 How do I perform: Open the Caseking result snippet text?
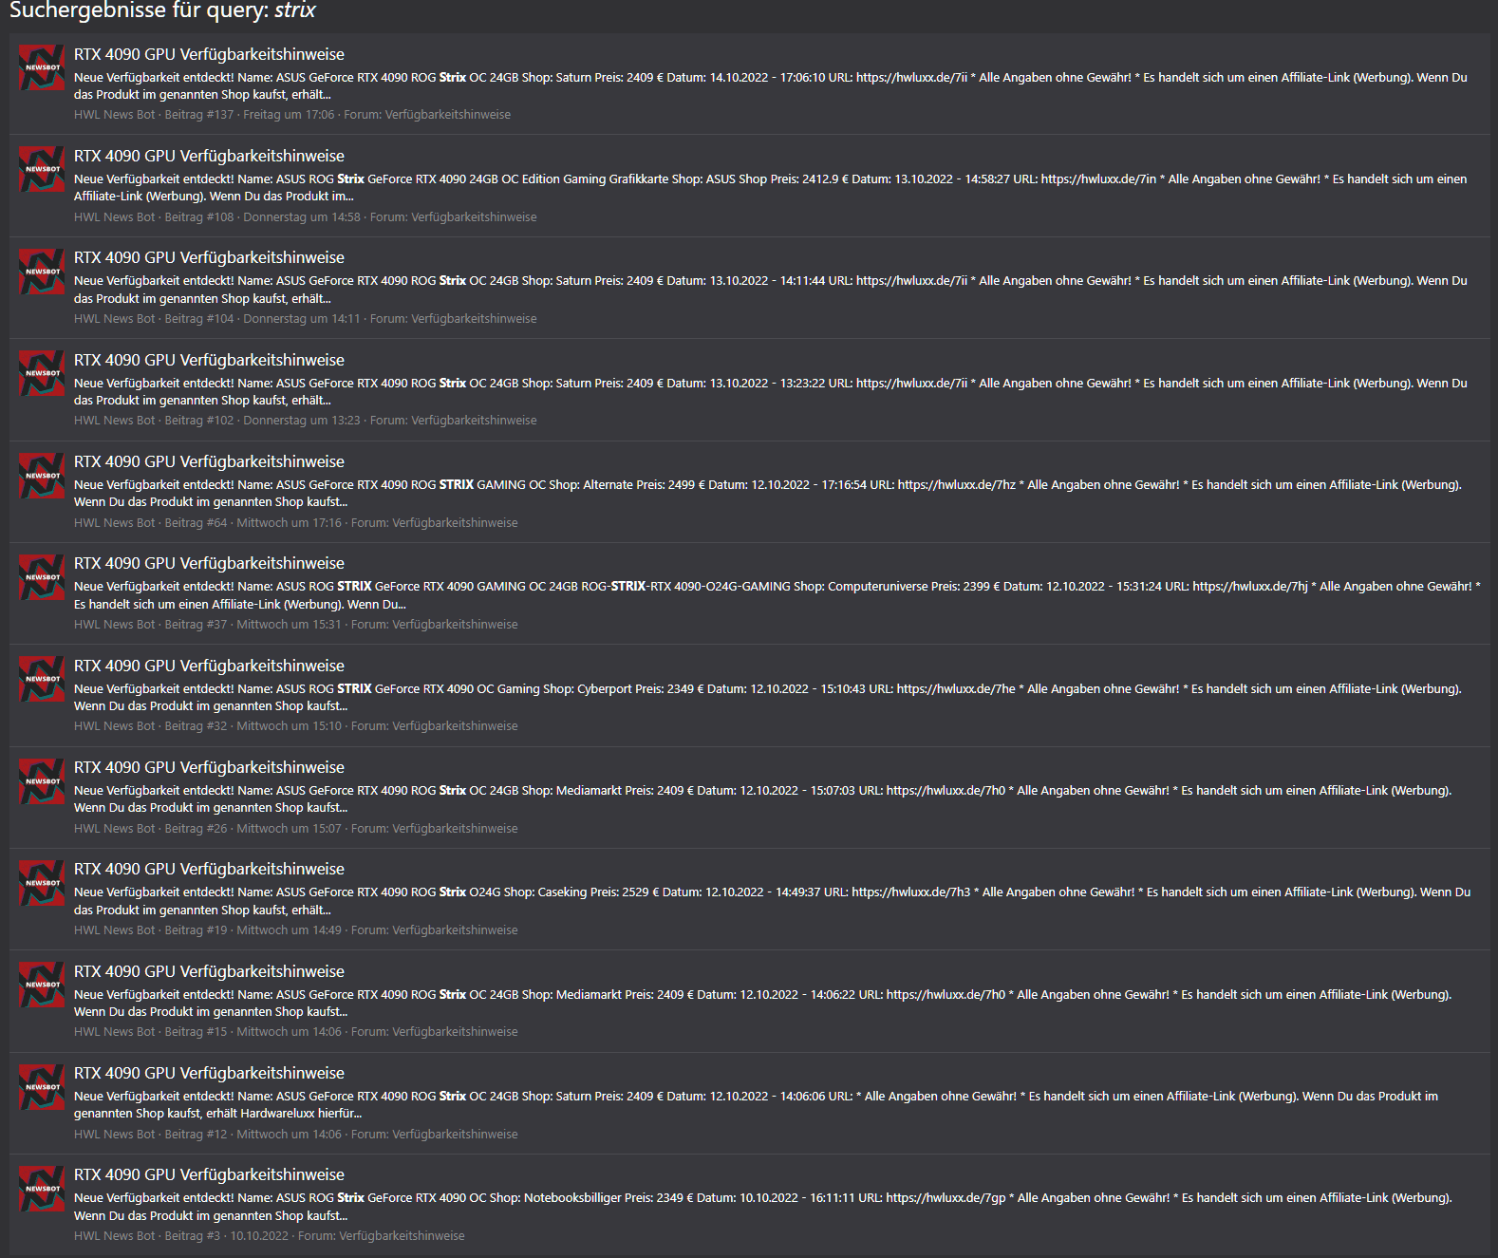click(x=772, y=901)
